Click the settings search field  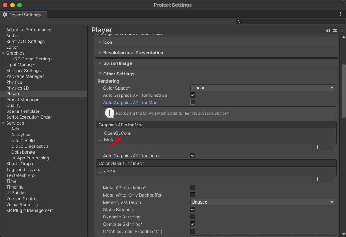click(290, 21)
